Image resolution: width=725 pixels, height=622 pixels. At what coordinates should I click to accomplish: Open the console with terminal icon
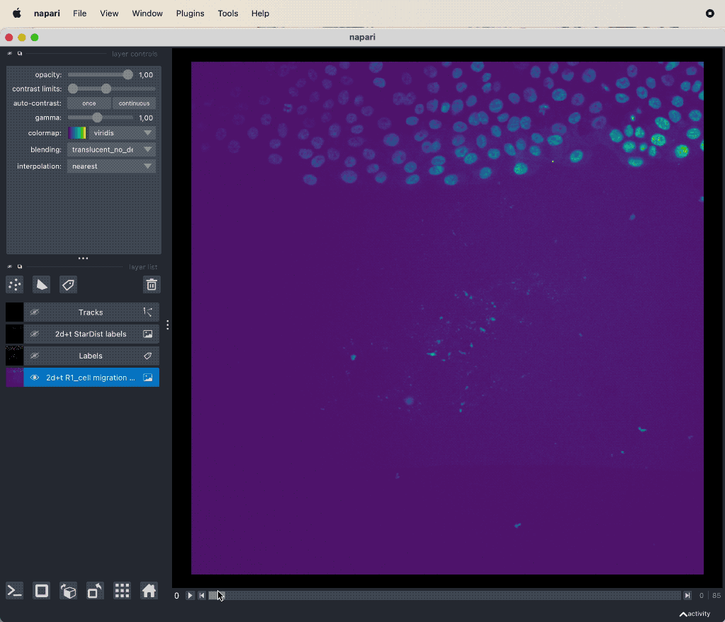coord(14,591)
